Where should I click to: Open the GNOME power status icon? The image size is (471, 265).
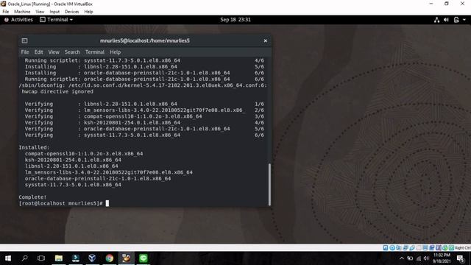[x=456, y=20]
